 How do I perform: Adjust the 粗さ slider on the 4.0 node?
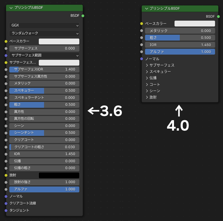tap(180, 37)
